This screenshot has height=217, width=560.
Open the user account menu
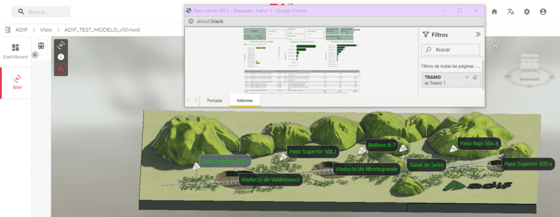[x=543, y=12]
